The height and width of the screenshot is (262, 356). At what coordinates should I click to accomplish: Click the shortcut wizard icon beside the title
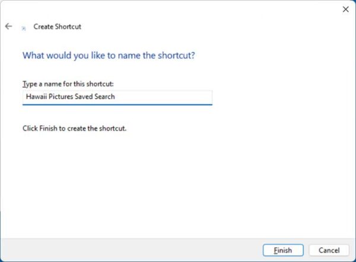point(23,28)
